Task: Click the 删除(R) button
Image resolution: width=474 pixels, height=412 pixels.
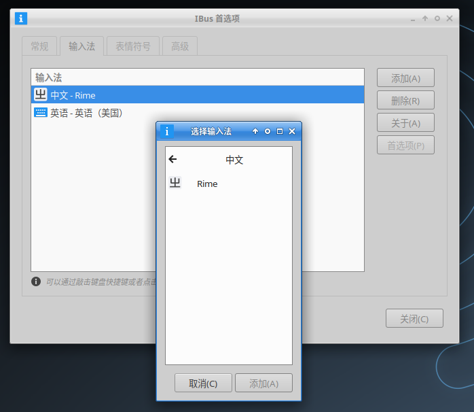Action: point(405,101)
